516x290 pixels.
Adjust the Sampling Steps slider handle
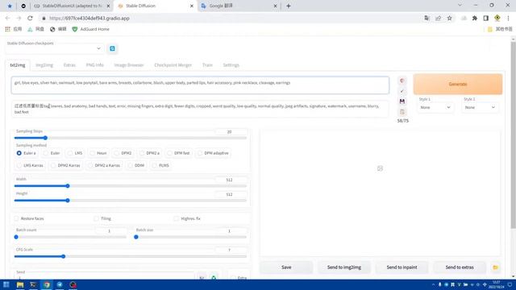pos(45,138)
